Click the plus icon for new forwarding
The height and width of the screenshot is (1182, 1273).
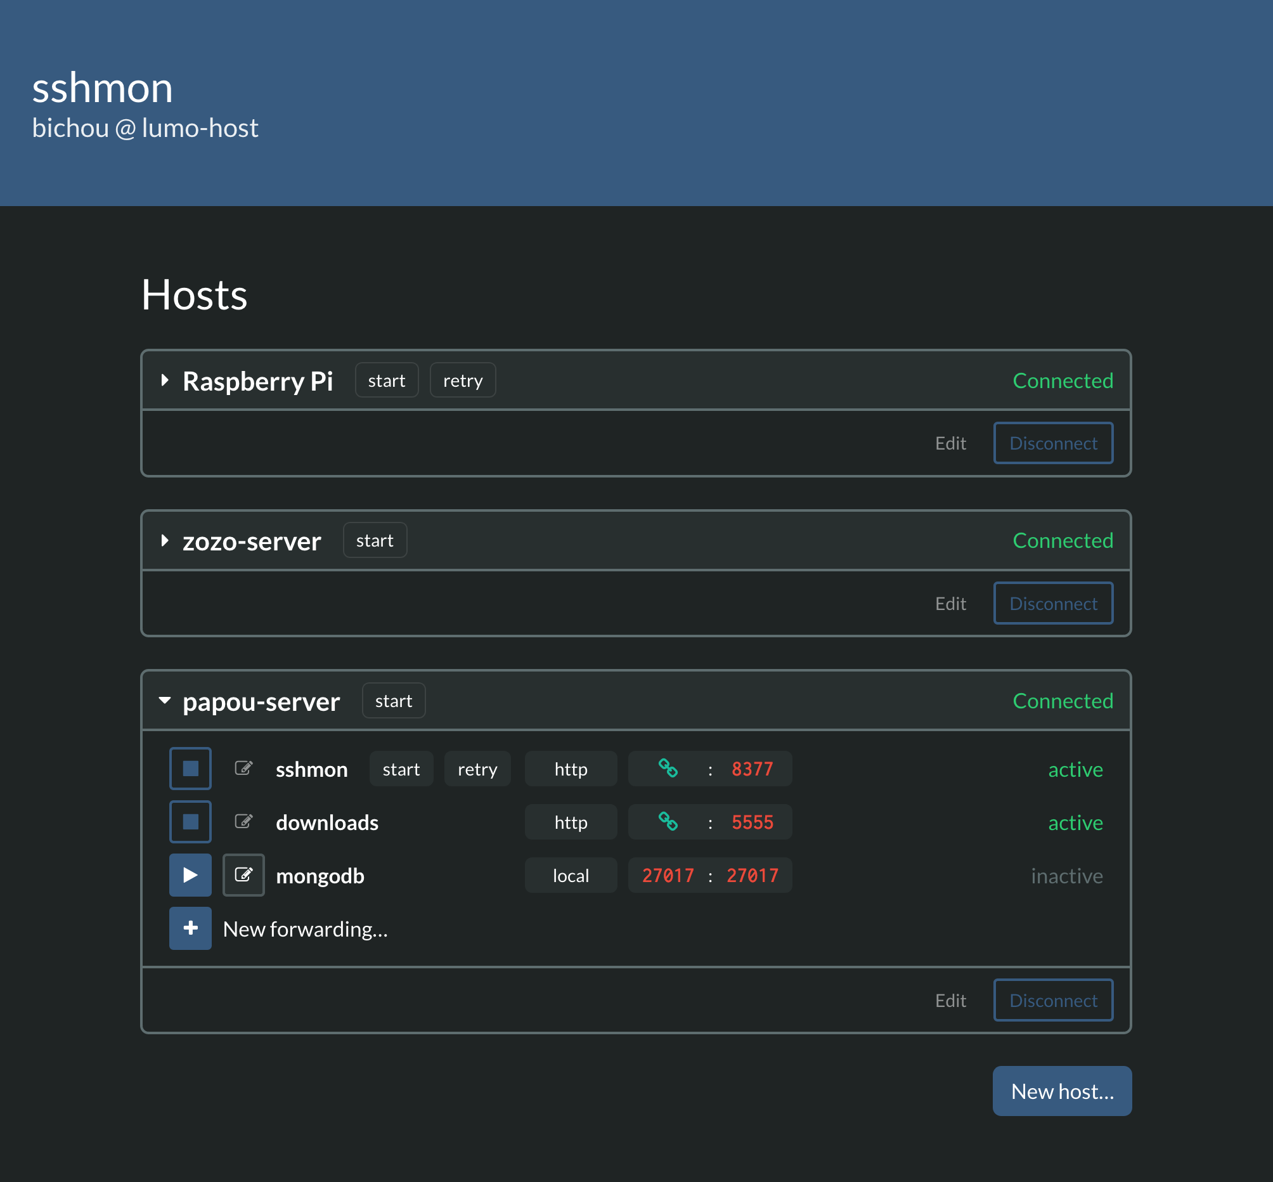tap(190, 928)
